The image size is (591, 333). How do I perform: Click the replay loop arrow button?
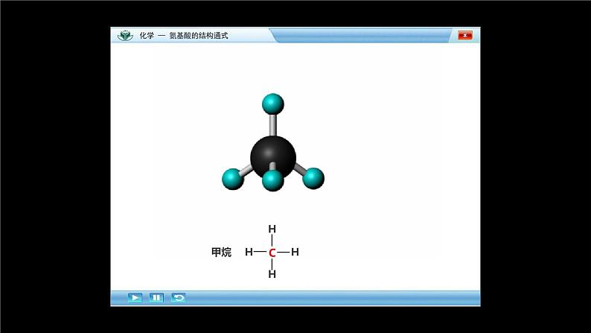178,297
